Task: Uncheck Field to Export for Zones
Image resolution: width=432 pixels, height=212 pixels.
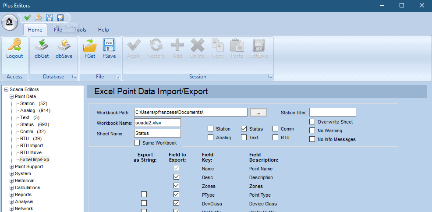Action: pos(176,186)
